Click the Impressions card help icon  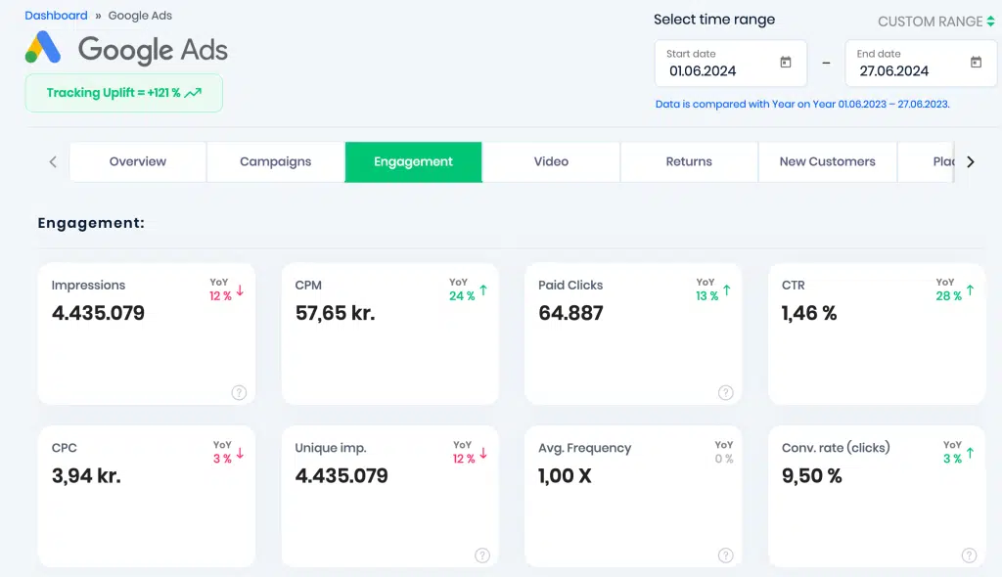pyautogui.click(x=239, y=392)
